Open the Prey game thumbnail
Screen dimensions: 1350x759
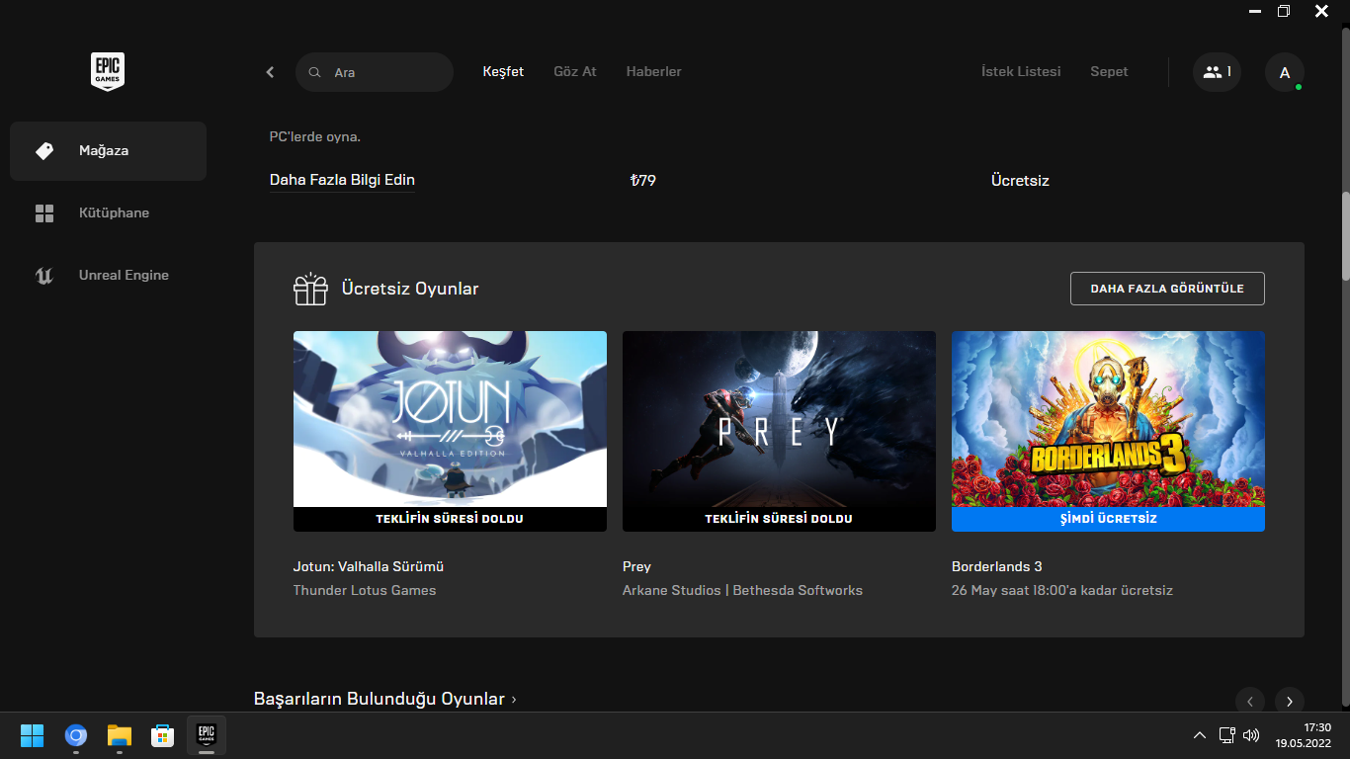779,431
